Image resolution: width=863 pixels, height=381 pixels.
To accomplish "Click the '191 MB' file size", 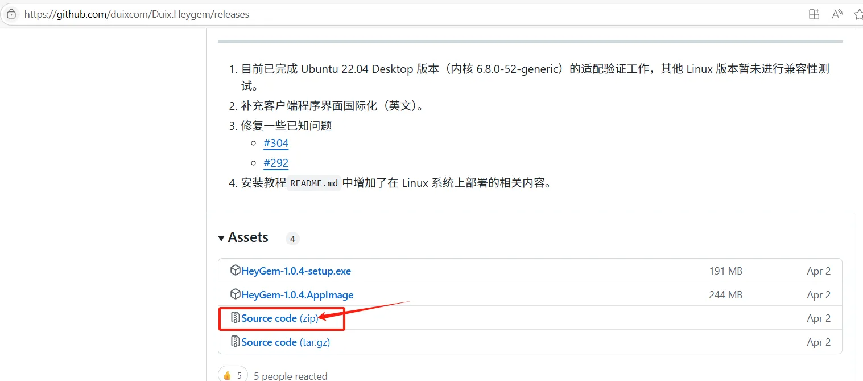I will pyautogui.click(x=725, y=271).
